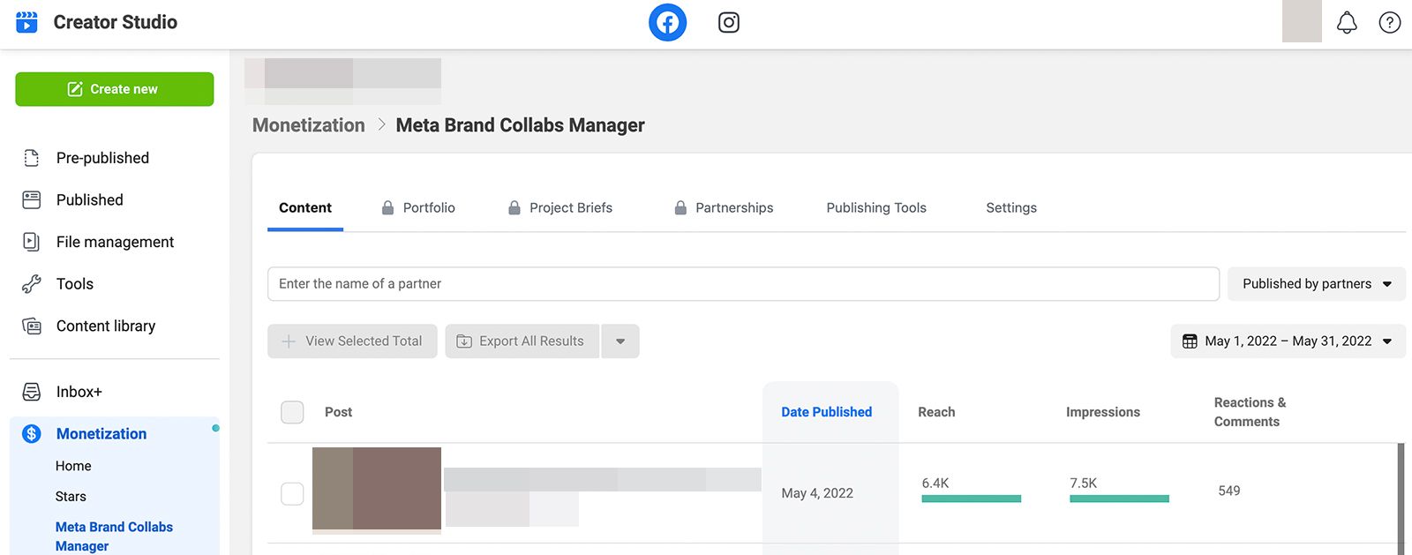This screenshot has width=1412, height=555.
Task: Click the Pre-published document icon
Action: (32, 158)
